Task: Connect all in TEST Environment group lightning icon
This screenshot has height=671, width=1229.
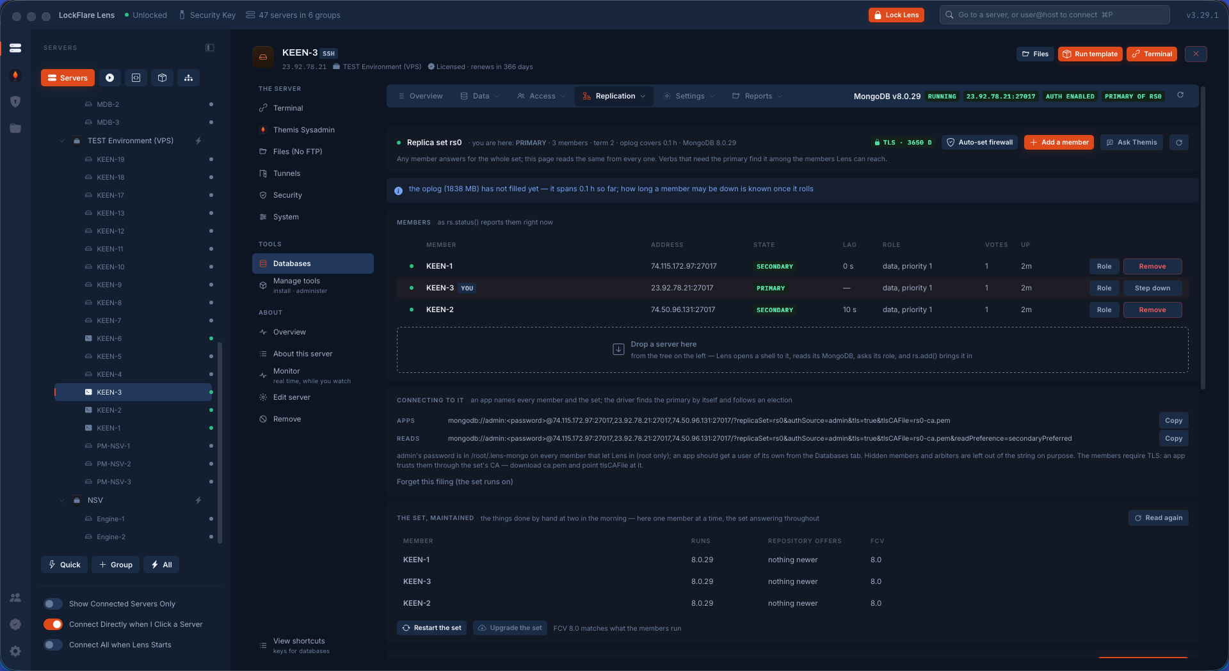Action: point(198,141)
